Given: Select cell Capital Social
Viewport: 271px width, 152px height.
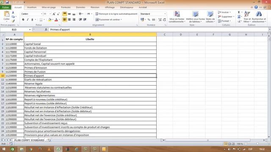Looking at the screenshot, I should point(90,44).
